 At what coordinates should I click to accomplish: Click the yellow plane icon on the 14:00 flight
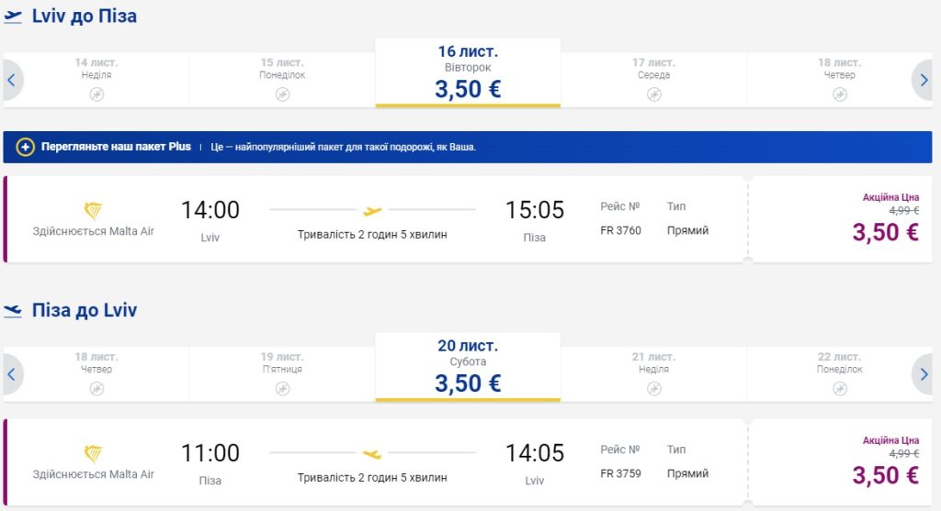pyautogui.click(x=372, y=210)
